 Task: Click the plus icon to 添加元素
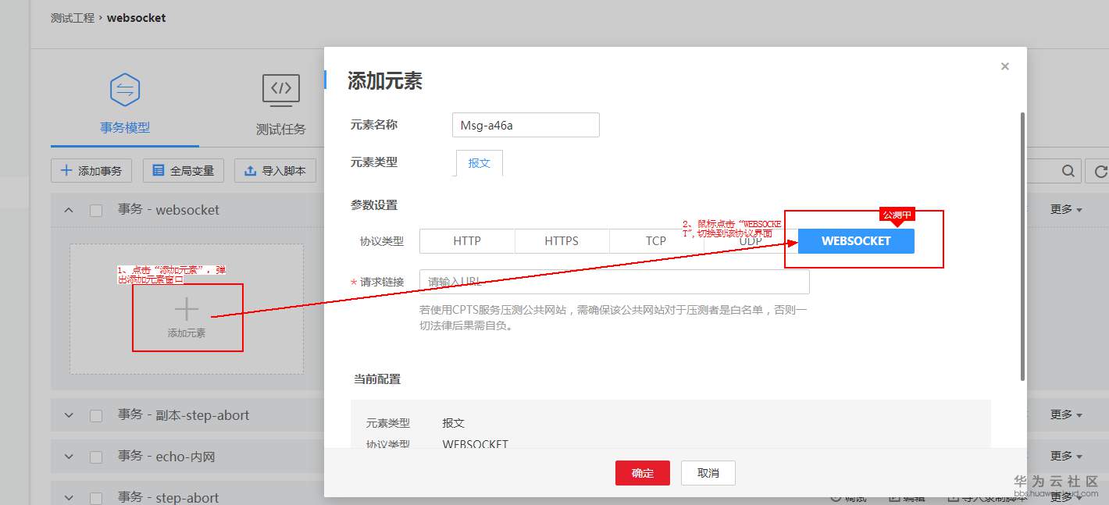[187, 309]
